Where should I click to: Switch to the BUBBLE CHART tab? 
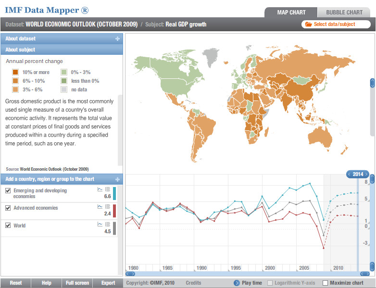[344, 13]
